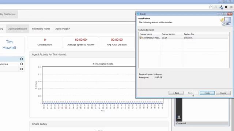234x131 pixels.
Task: Click the circle icon in the America row
Action: [22, 64]
